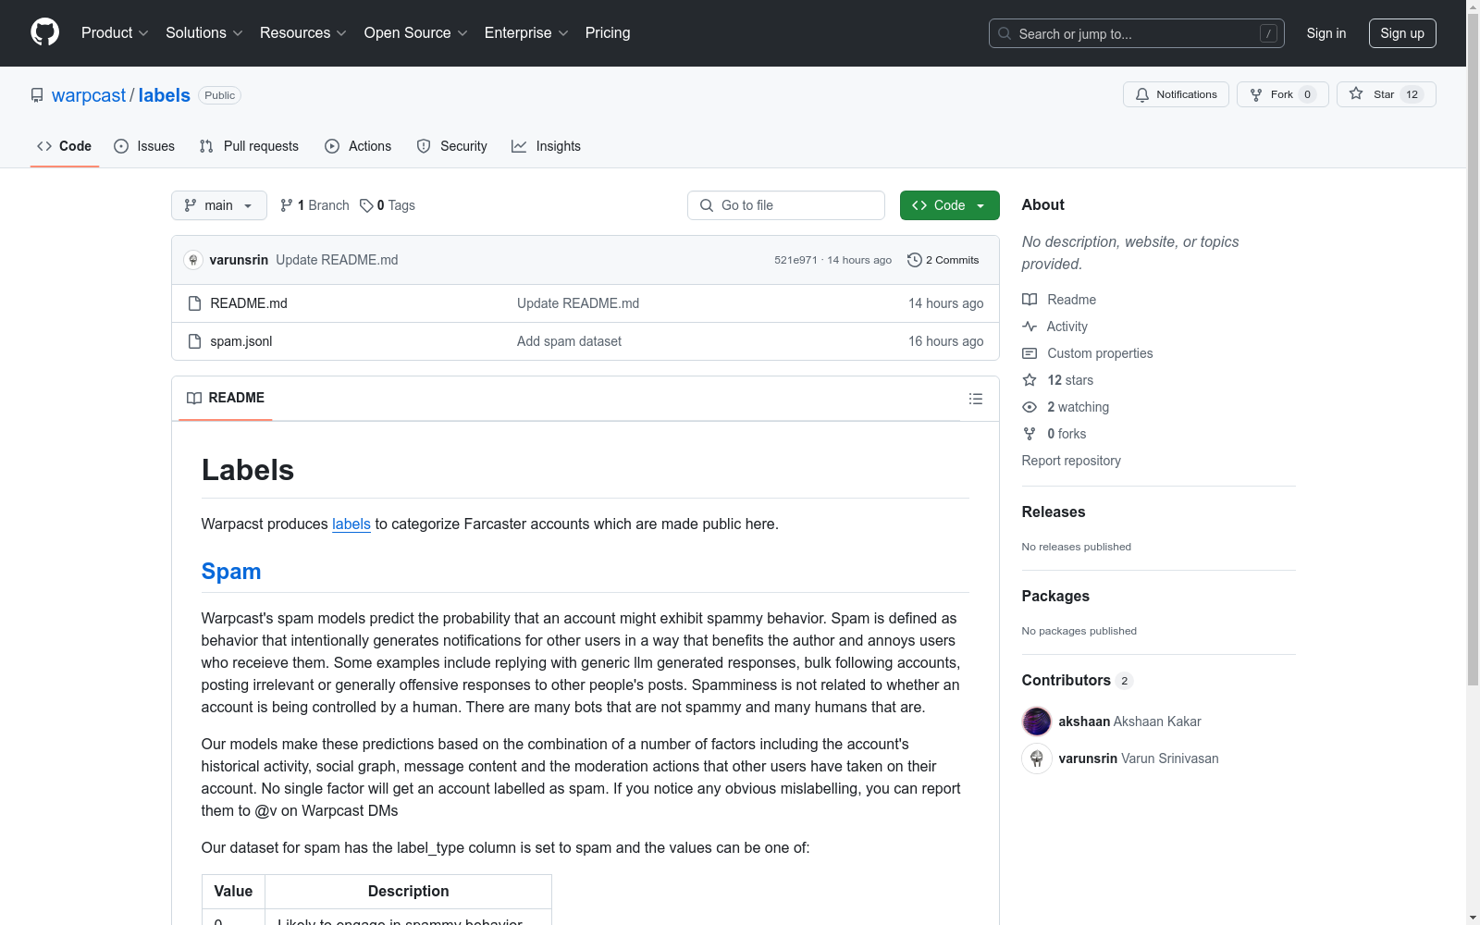Open the labels repository name link

[x=165, y=95]
